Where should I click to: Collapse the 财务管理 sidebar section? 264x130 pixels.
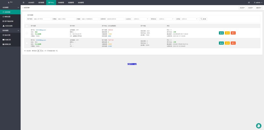pos(10,30)
